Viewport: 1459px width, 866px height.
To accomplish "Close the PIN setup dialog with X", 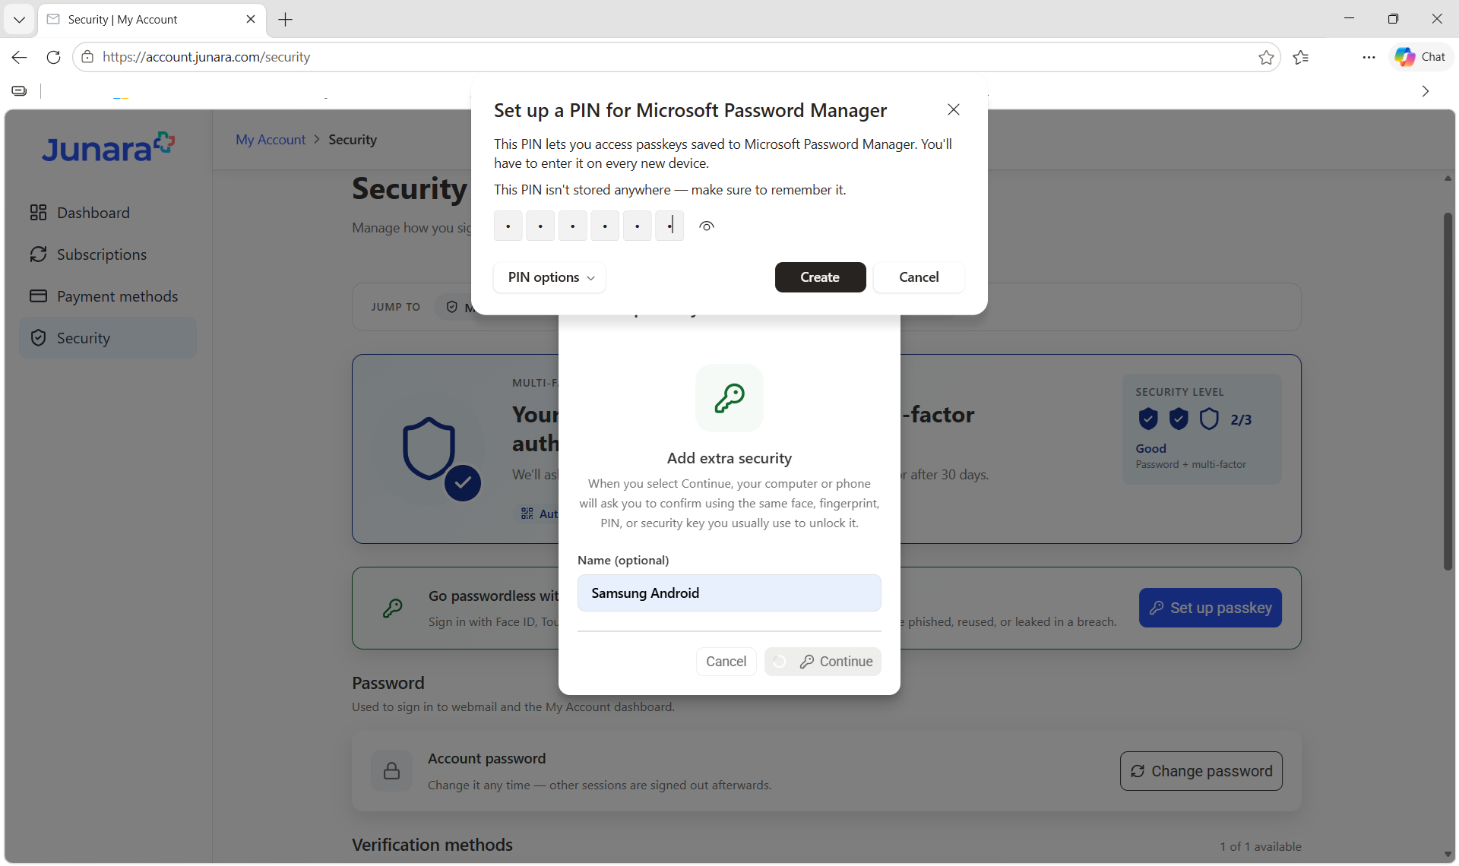I will [x=954, y=109].
